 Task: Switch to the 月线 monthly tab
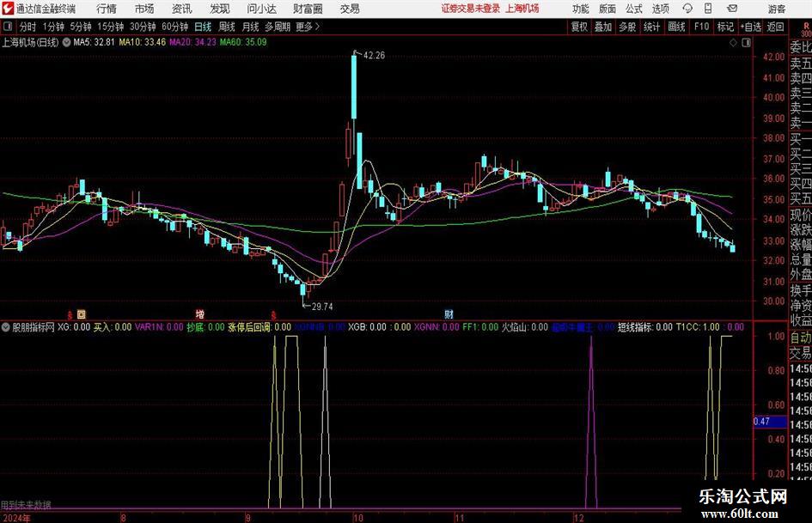(x=250, y=27)
